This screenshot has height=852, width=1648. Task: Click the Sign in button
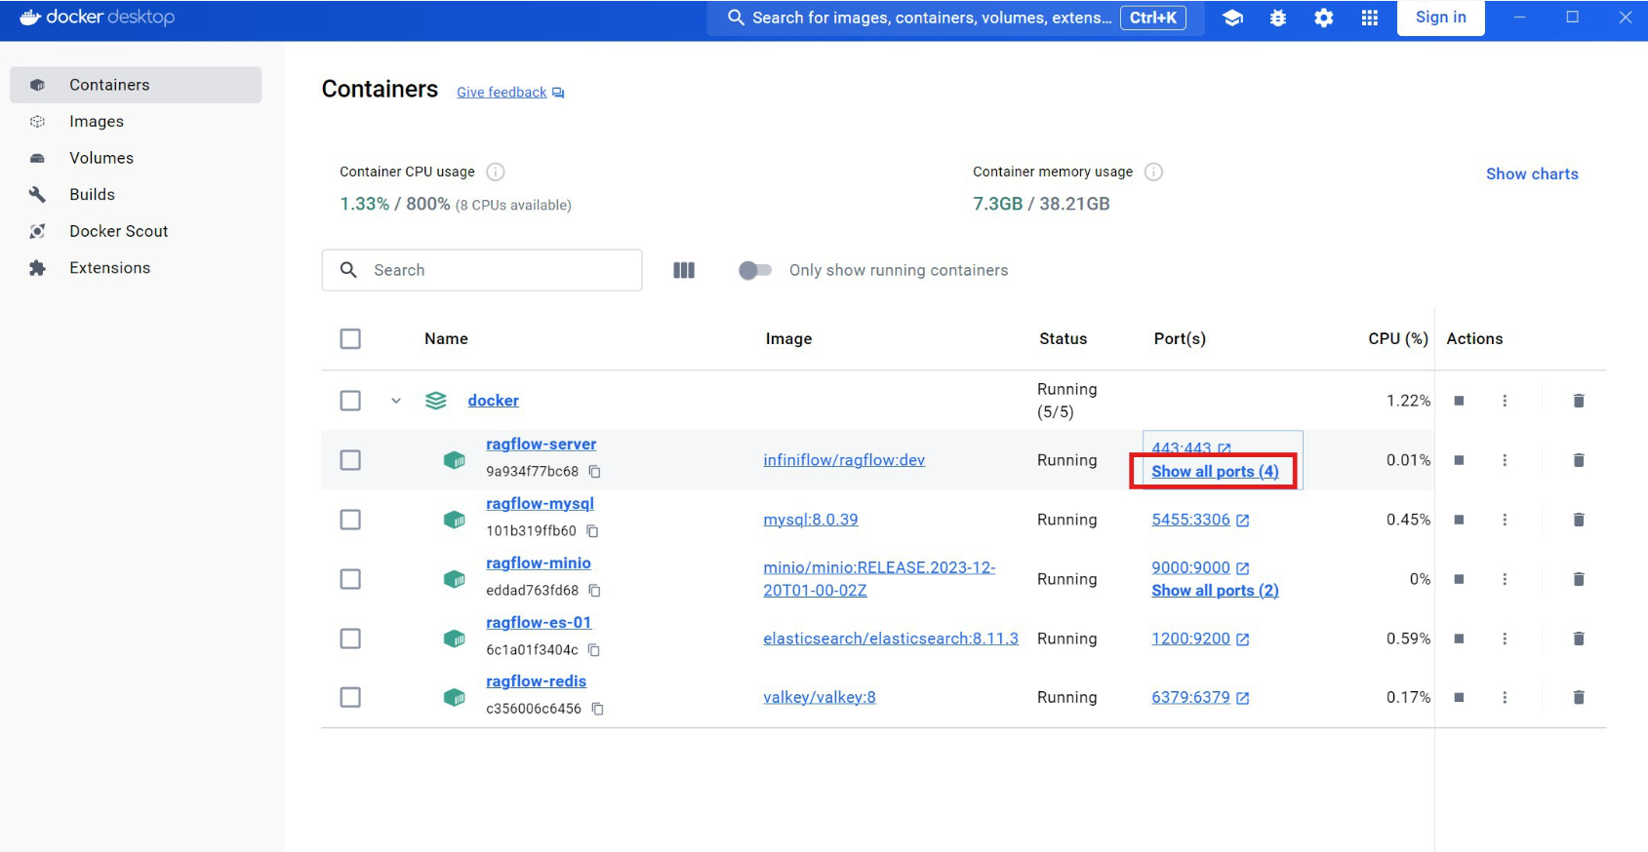point(1440,18)
